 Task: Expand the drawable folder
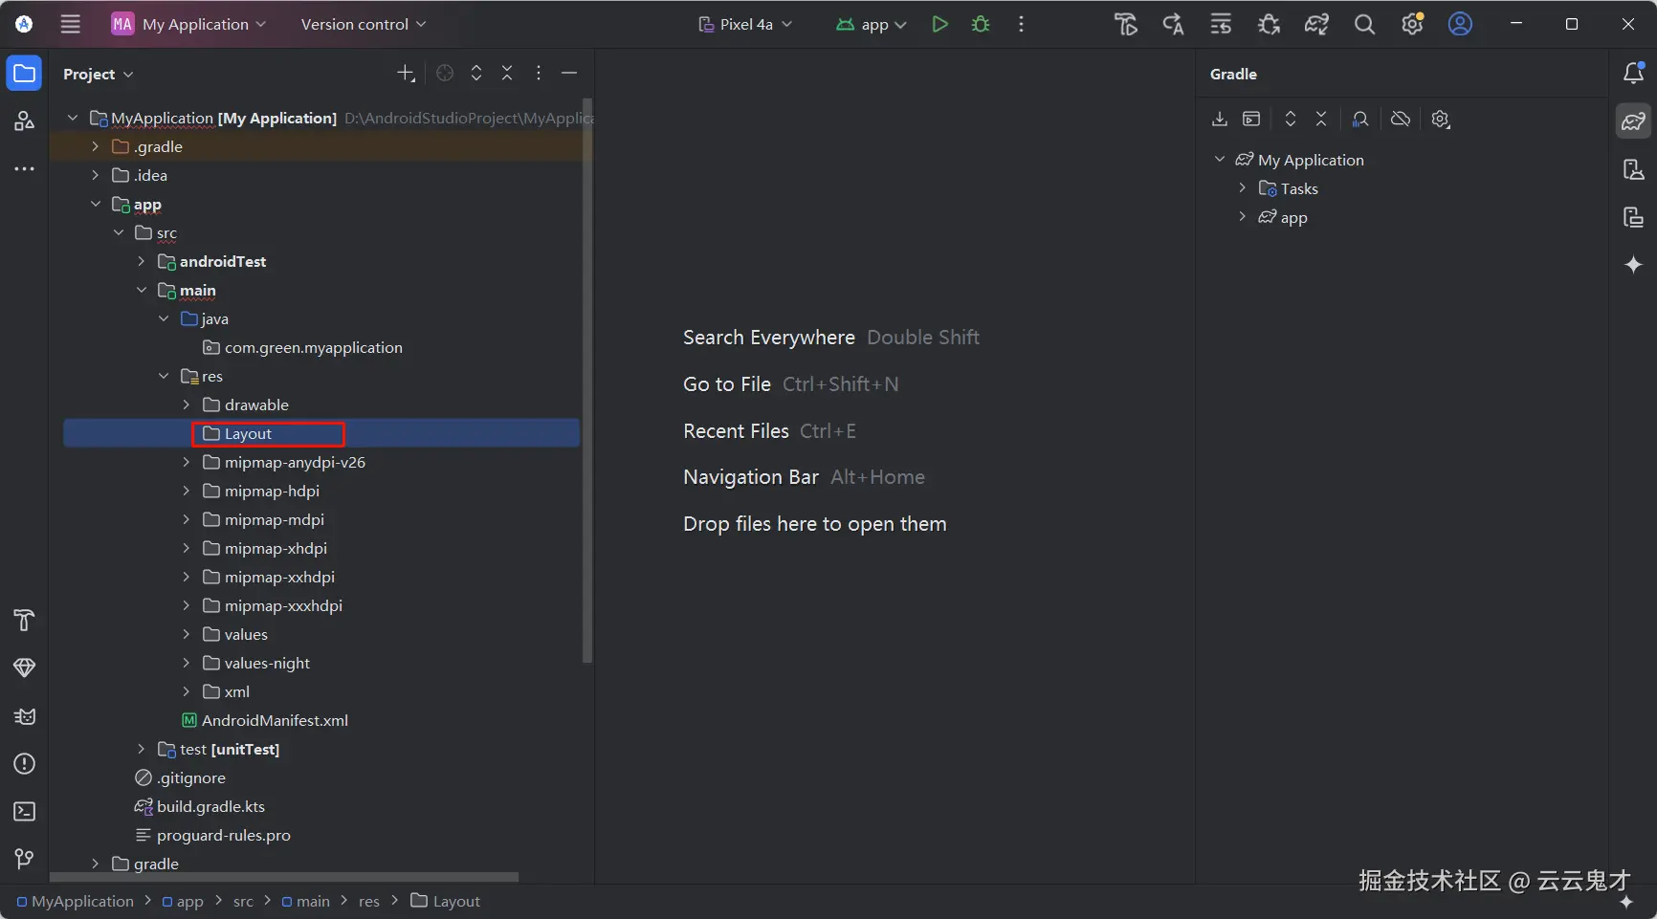point(187,405)
